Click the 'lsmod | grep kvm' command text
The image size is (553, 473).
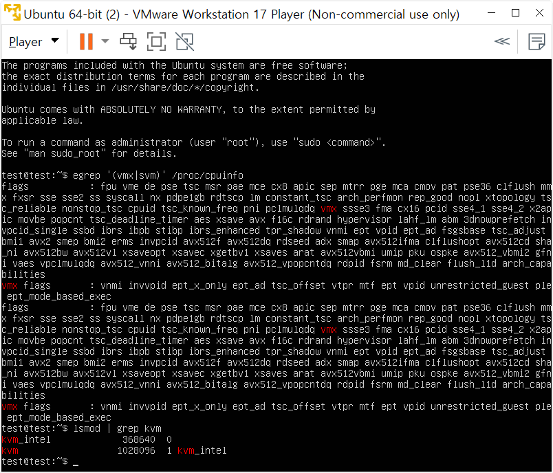(x=118, y=428)
